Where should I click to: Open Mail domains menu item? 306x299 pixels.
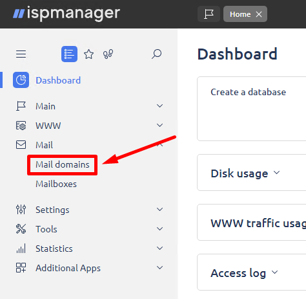click(x=63, y=164)
